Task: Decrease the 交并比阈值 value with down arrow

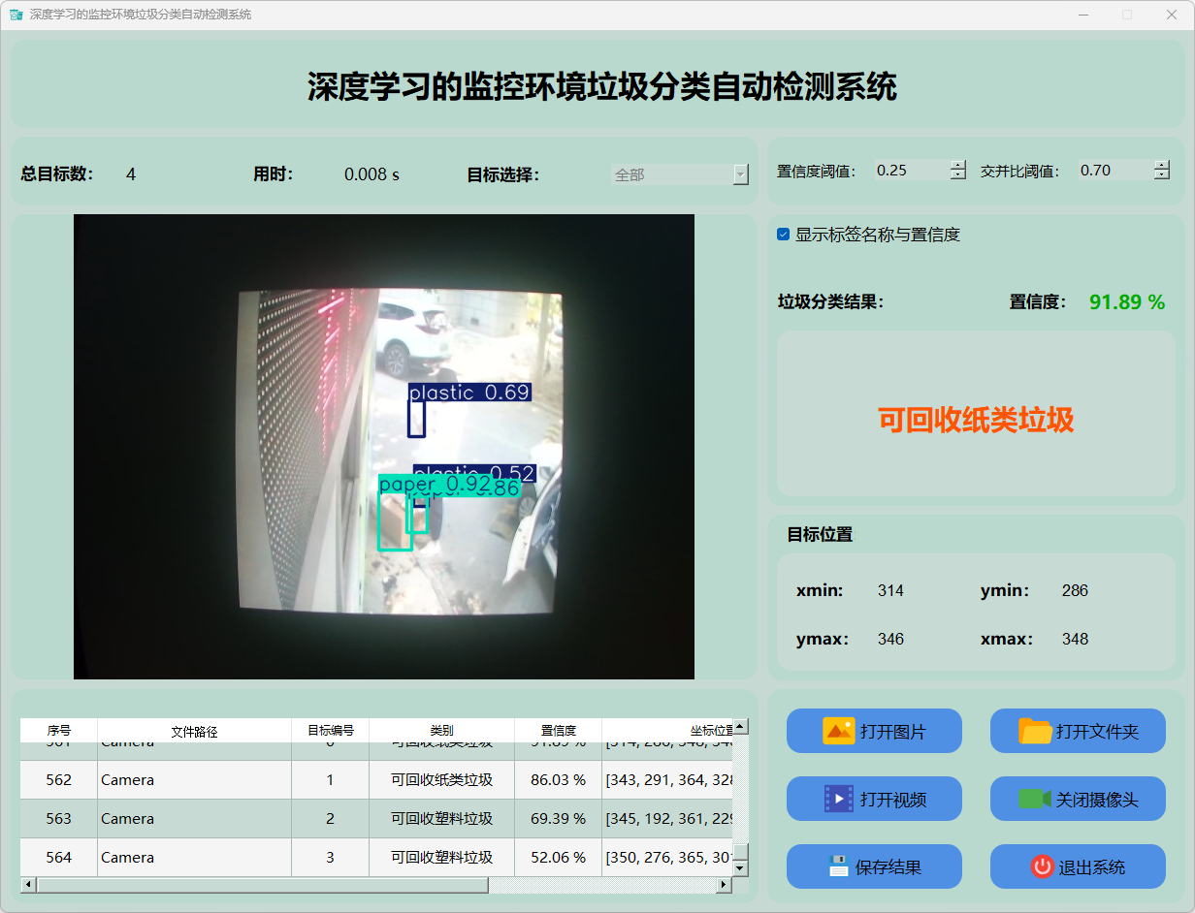Action: 1162,175
